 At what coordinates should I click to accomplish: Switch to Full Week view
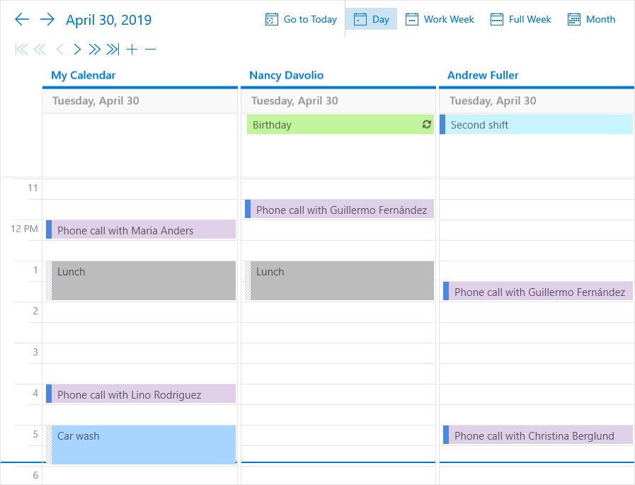point(521,19)
